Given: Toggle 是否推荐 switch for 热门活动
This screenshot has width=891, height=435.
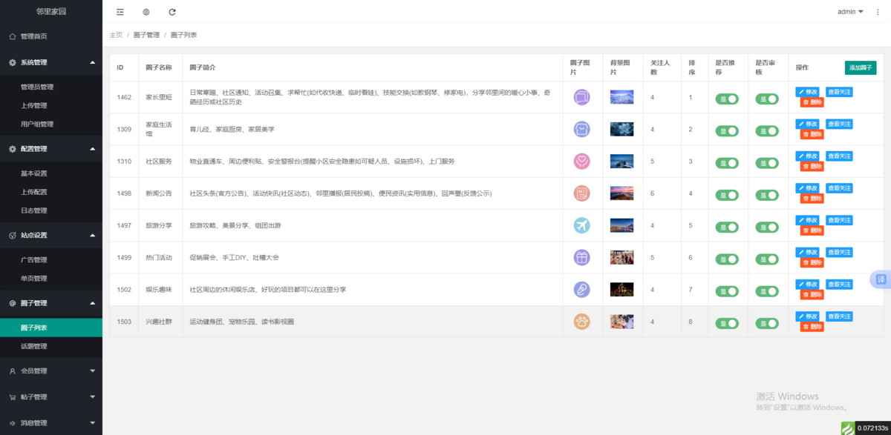Looking at the screenshot, I should click(x=727, y=259).
